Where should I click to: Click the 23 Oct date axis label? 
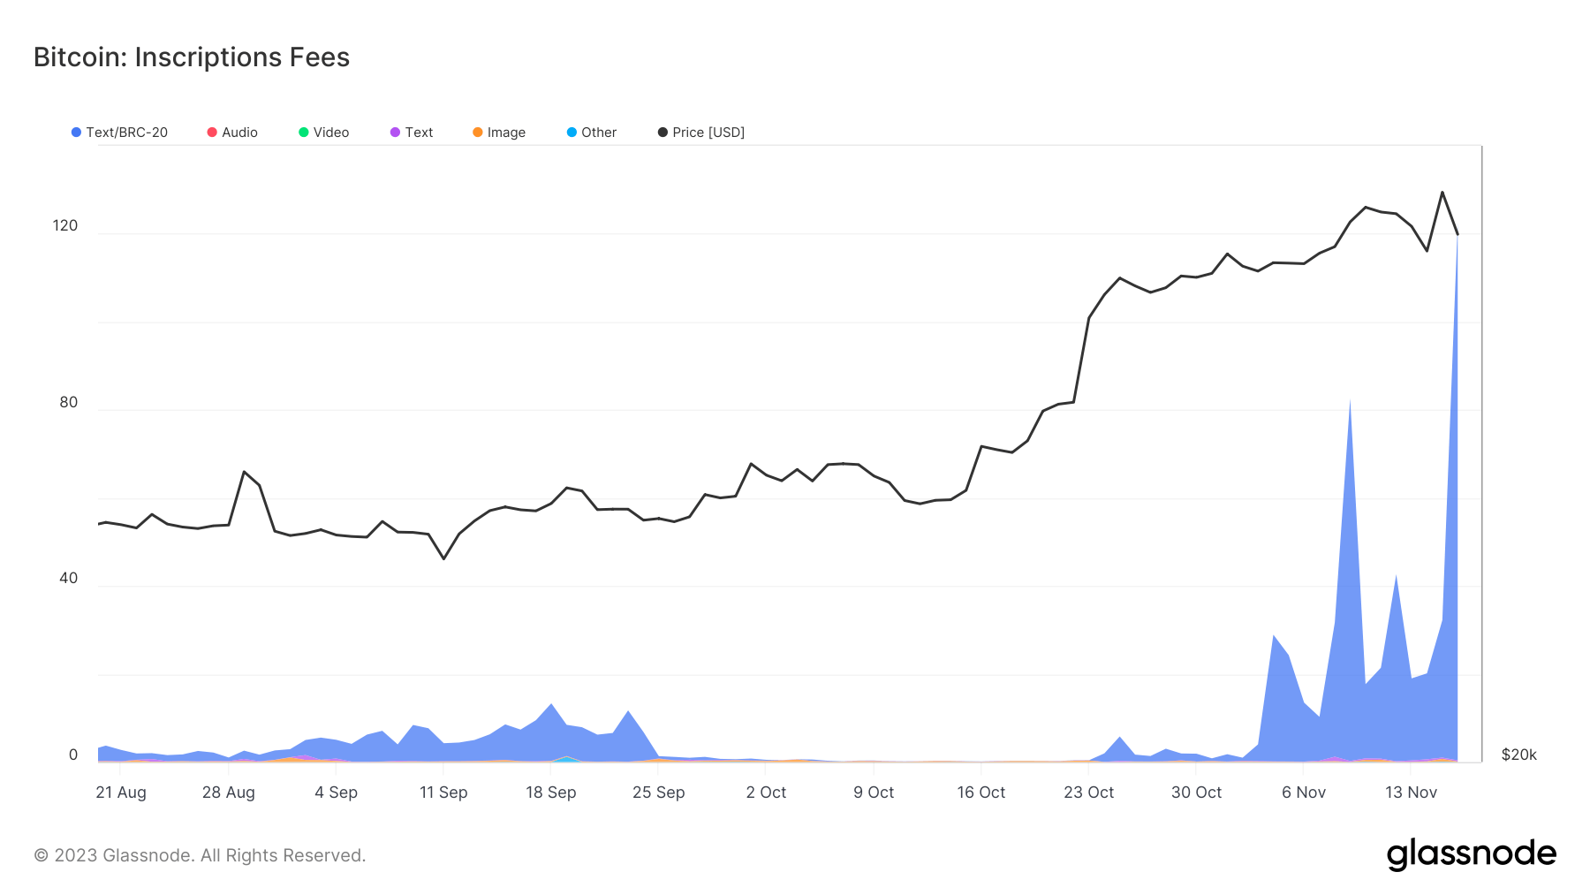(x=1089, y=793)
